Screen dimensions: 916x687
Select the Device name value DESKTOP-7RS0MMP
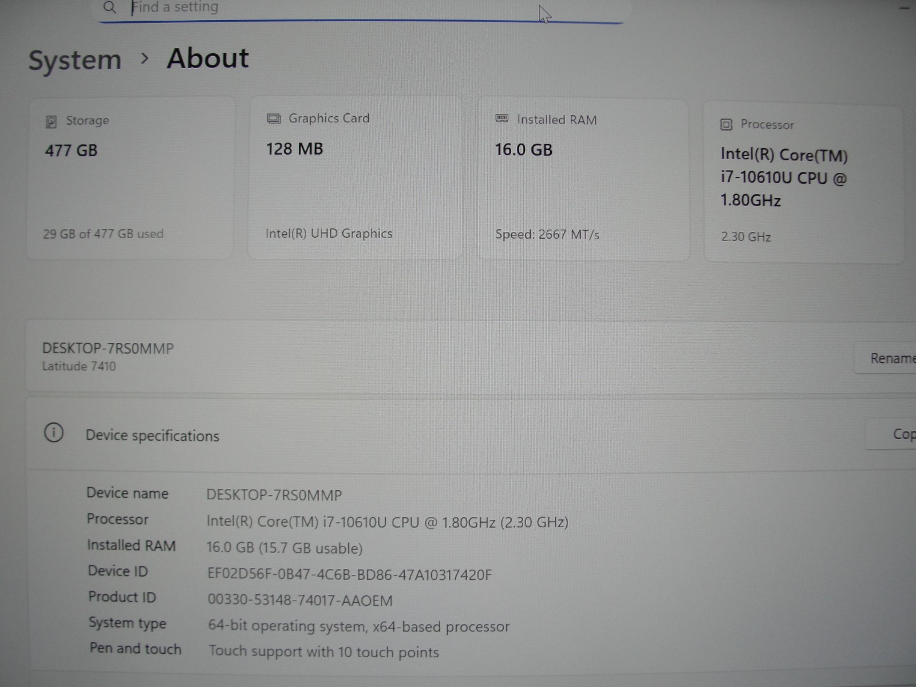click(274, 495)
